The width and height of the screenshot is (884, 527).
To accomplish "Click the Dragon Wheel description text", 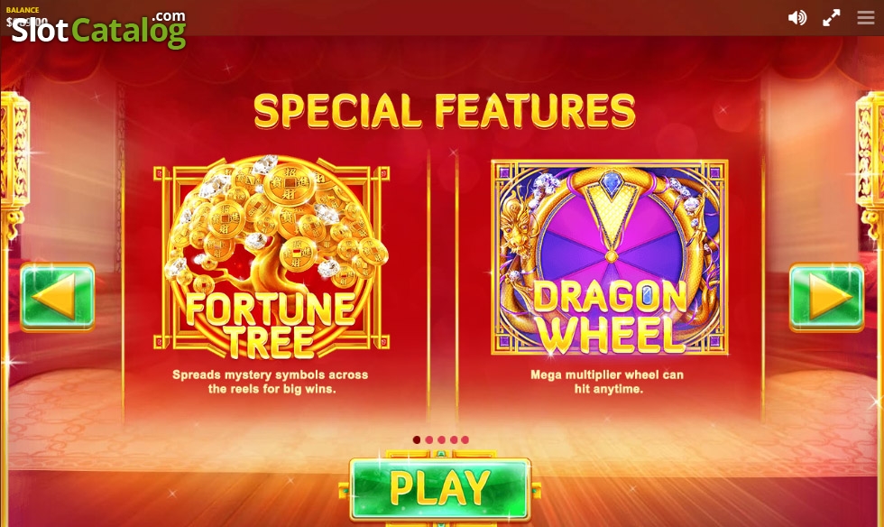I will click(x=608, y=382).
